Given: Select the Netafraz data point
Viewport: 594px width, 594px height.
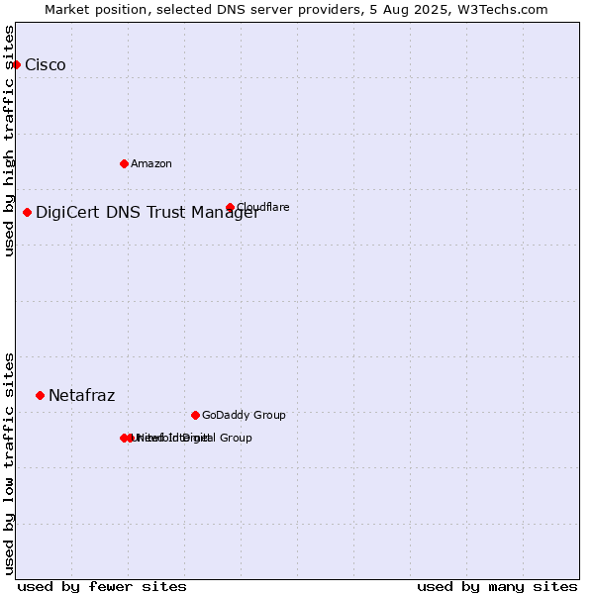Looking at the screenshot, I should pos(41,396).
